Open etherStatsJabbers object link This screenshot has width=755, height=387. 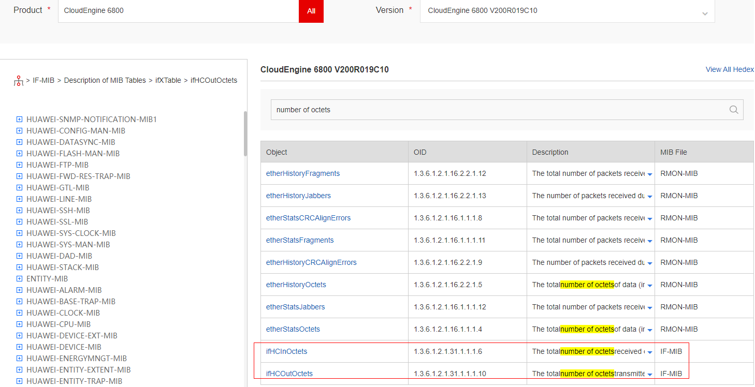pos(295,307)
